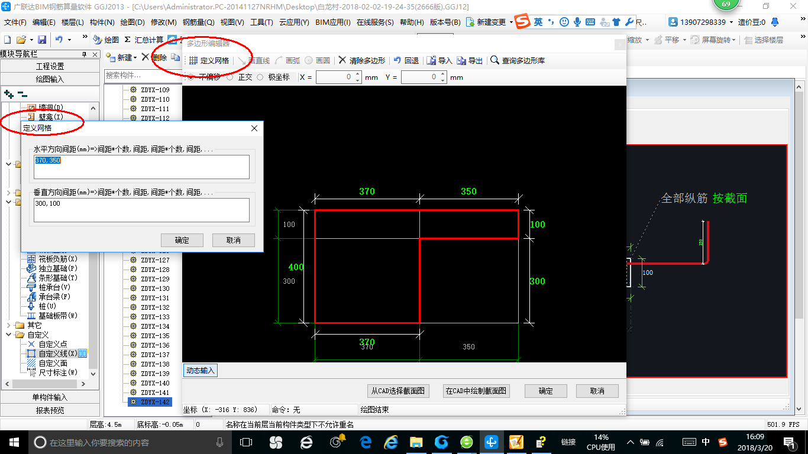808x454 pixels.
Task: Click the 垂直方向间距 input field
Action: pos(141,210)
